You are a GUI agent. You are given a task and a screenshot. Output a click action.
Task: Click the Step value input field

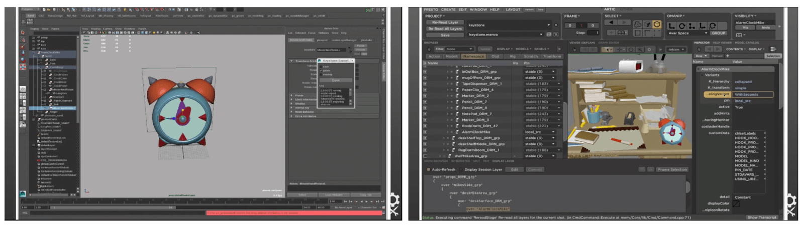tap(593, 33)
